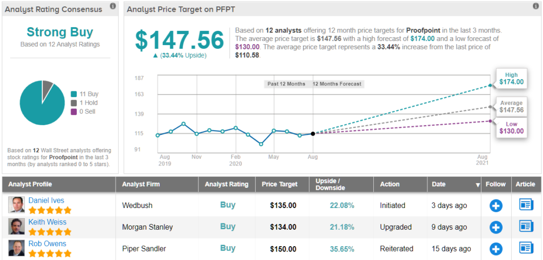Follow Daniel Ives with plus icon
Image resolution: width=543 pixels, height=260 pixels.
click(x=496, y=206)
